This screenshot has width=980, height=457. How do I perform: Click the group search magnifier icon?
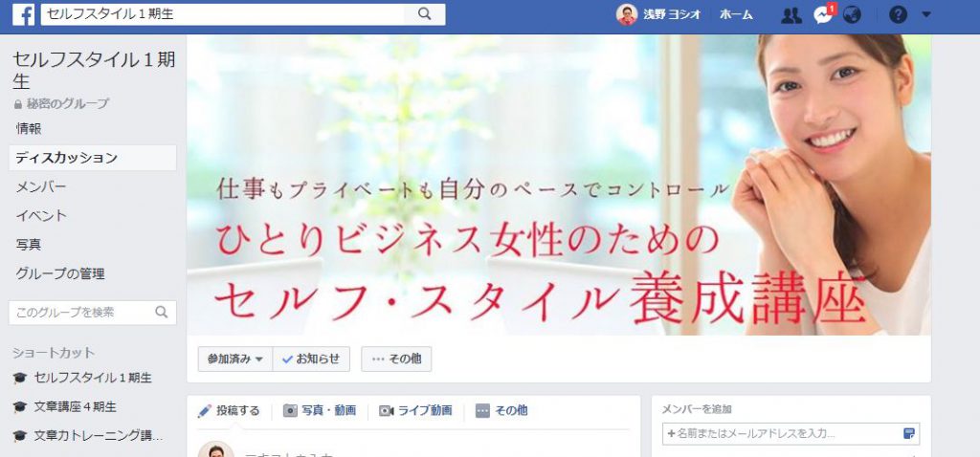tap(161, 313)
